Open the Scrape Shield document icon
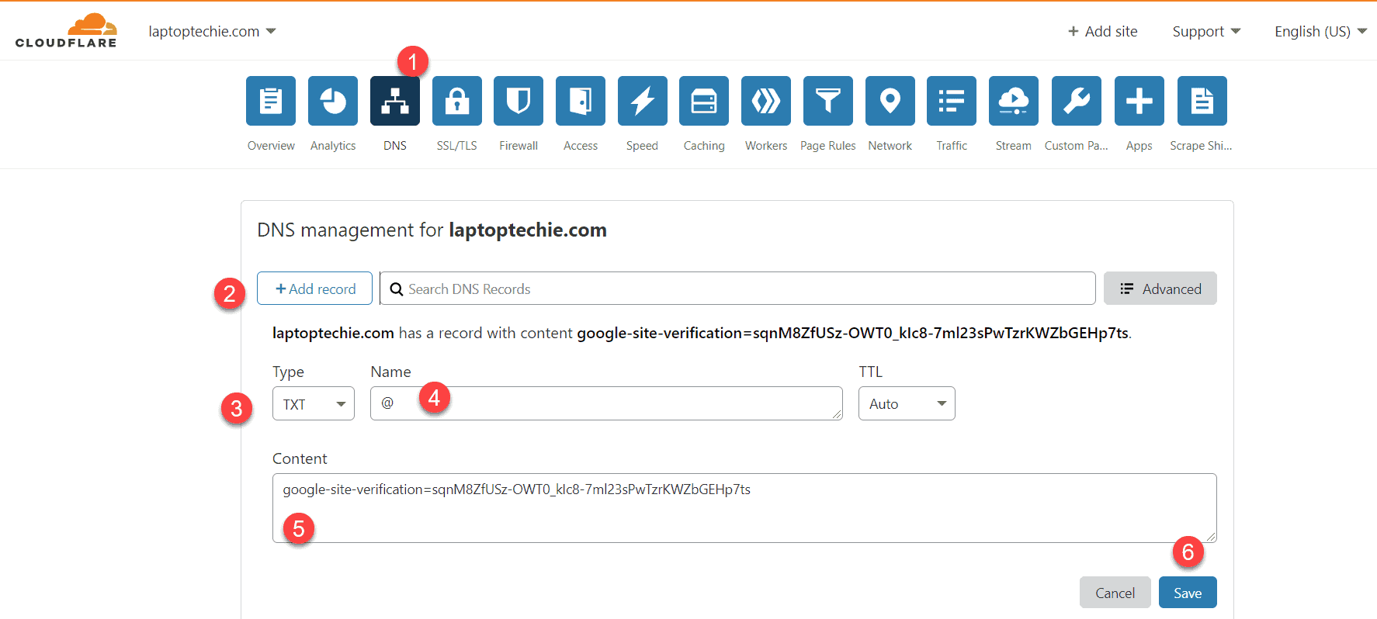Viewport: 1377px width, 619px height. tap(1202, 101)
